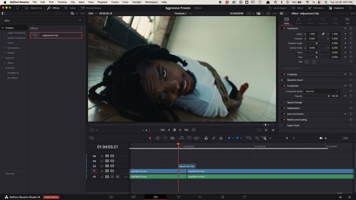Disable the Transform section toggle
356x200 pixels.
[x=284, y=28]
